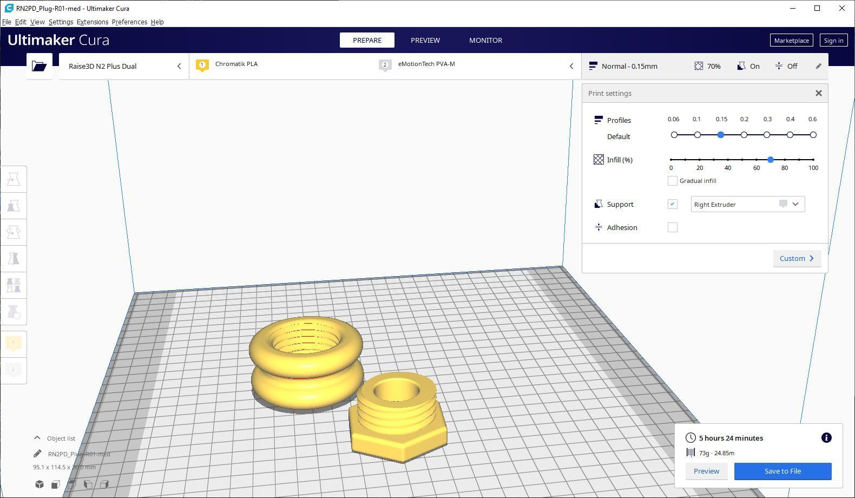Screen dimensions: 855x498
Task: Choose extruder 2 button in left toolbar
Action: point(14,370)
